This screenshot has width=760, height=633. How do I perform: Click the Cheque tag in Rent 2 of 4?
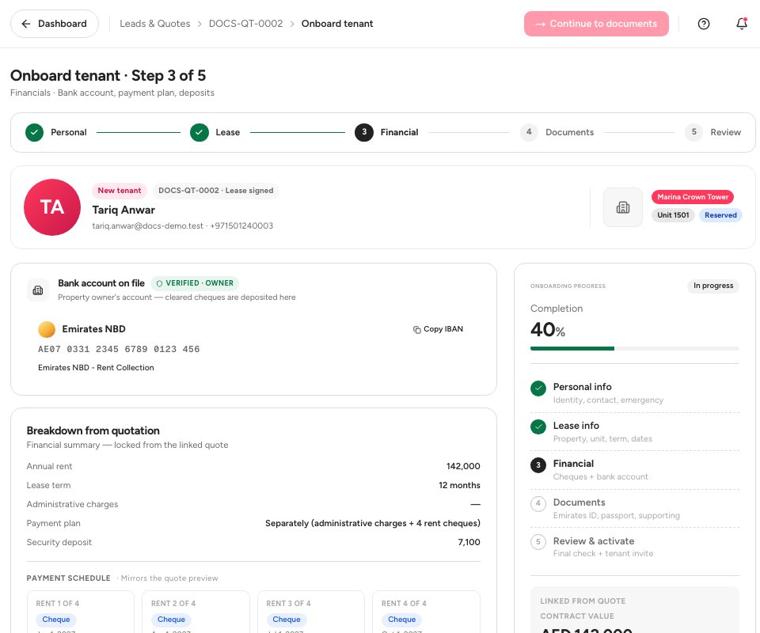tap(171, 620)
